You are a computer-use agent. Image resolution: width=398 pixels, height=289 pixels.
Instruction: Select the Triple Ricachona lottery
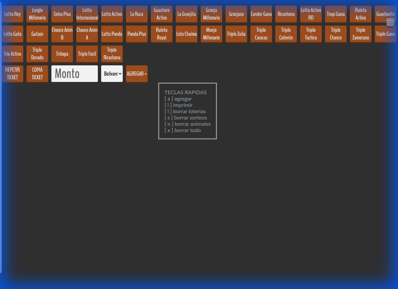[112, 54]
